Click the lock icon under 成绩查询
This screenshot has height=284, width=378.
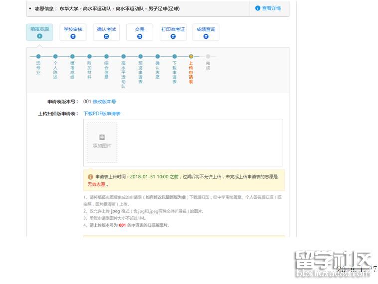(x=206, y=36)
